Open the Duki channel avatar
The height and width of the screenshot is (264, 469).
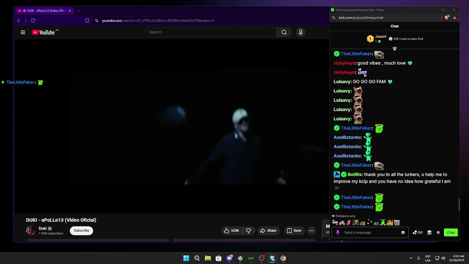pyautogui.click(x=31, y=230)
